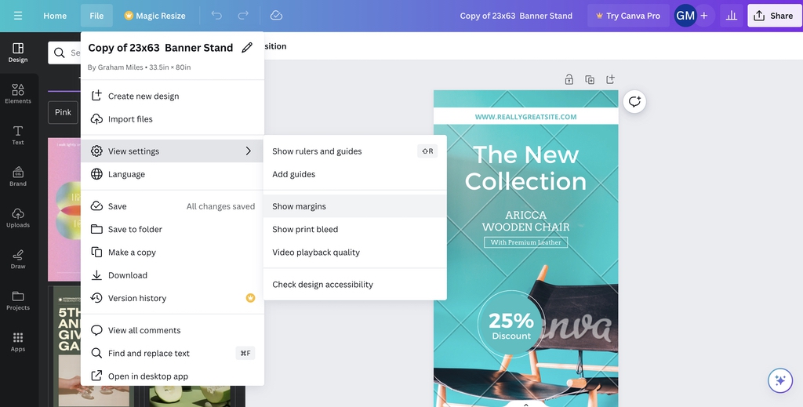Expand the page list chevron below canvas
The height and width of the screenshot is (407, 803).
pyautogui.click(x=525, y=404)
